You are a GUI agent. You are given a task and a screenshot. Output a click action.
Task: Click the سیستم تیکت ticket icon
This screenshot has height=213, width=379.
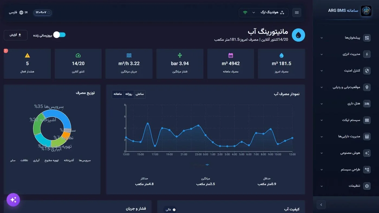pos(367,120)
